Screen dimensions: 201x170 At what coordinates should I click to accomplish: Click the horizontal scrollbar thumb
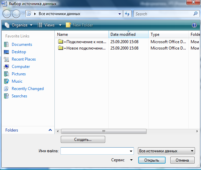(x=104, y=131)
